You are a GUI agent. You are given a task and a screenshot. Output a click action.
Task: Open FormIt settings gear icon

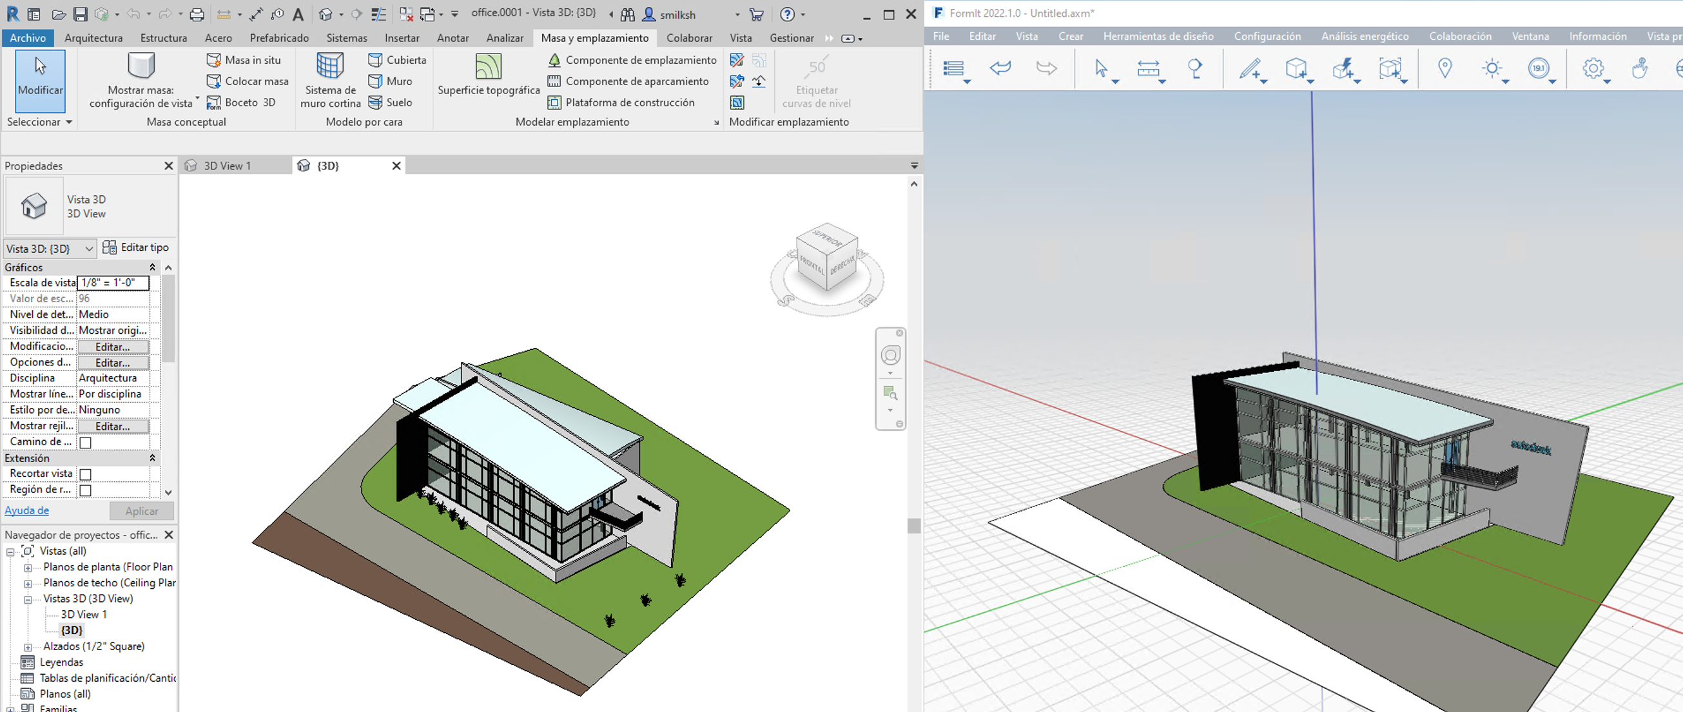pyautogui.click(x=1593, y=68)
